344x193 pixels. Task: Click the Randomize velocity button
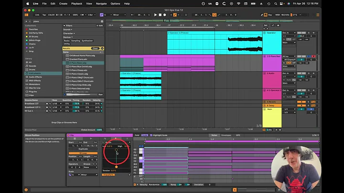click(x=154, y=185)
